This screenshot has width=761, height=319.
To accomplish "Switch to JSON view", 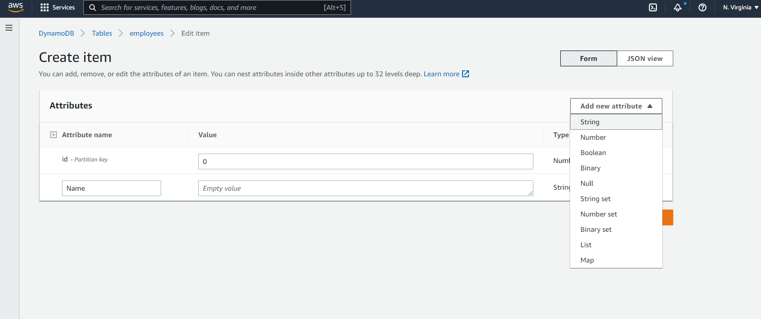I will point(645,58).
